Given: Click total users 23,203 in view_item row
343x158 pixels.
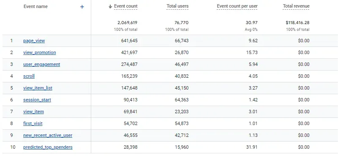Looking at the screenshot, I should [182, 112].
